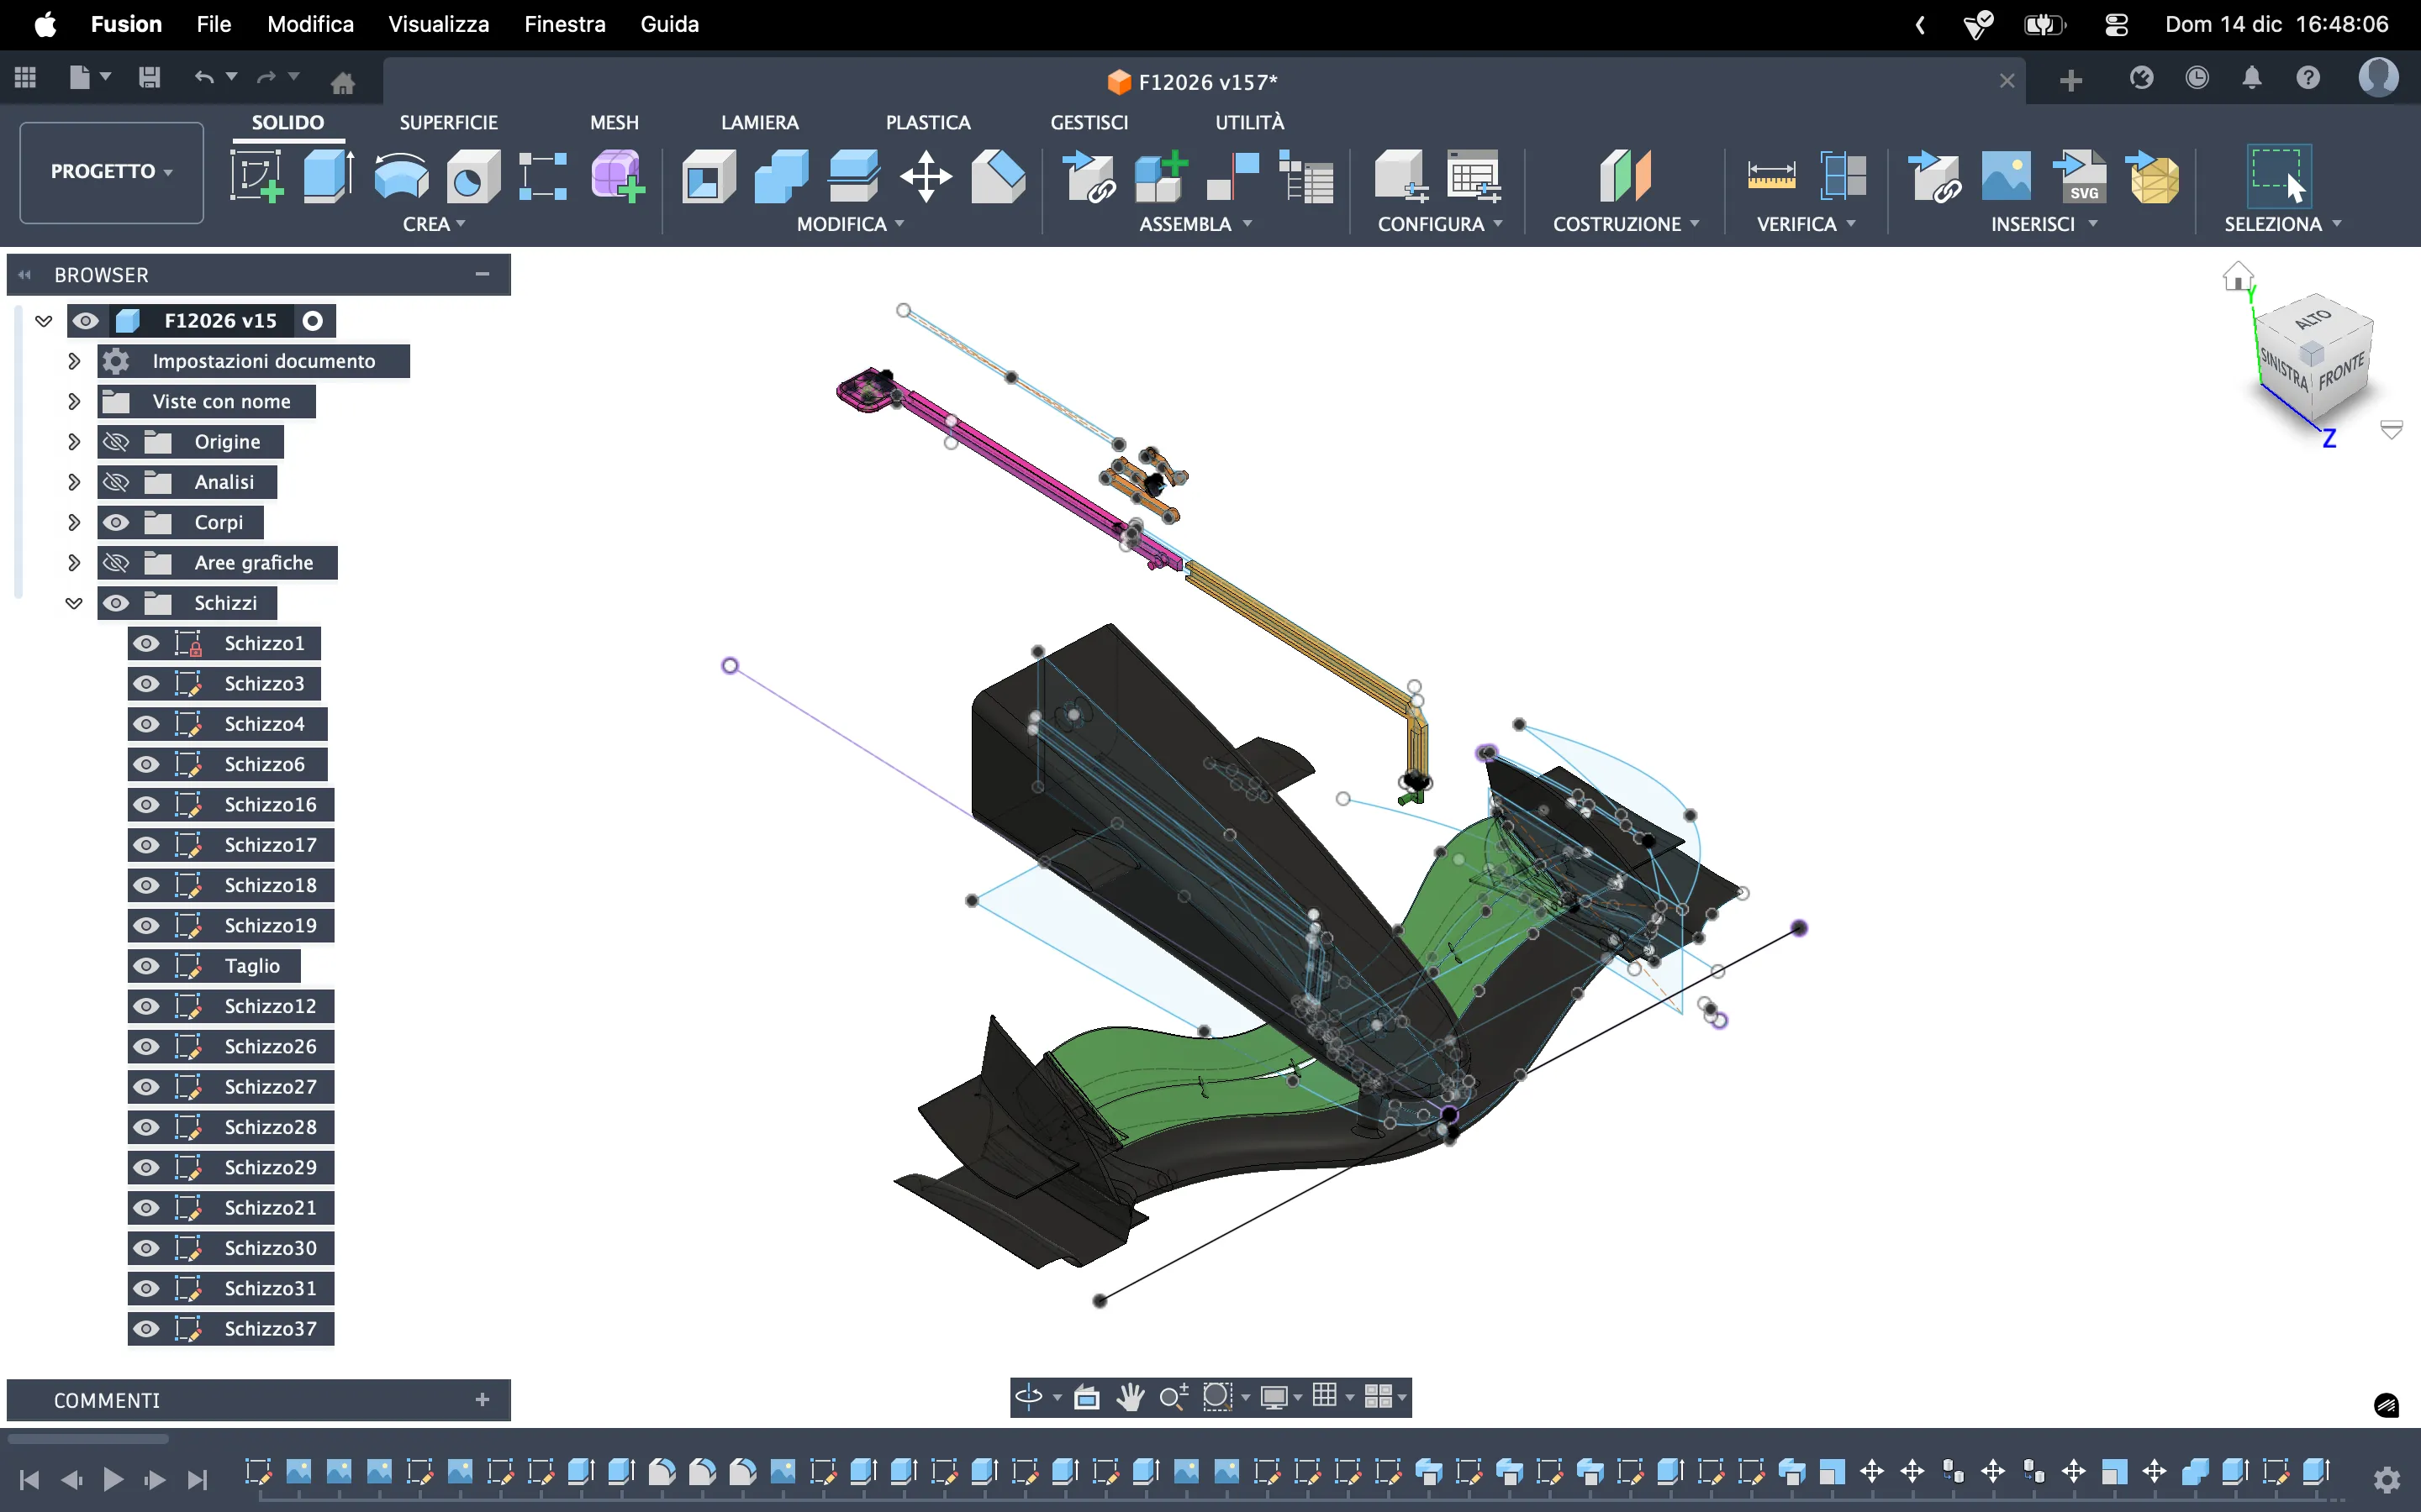Collapse the BROWSER panel with minus

click(x=483, y=274)
